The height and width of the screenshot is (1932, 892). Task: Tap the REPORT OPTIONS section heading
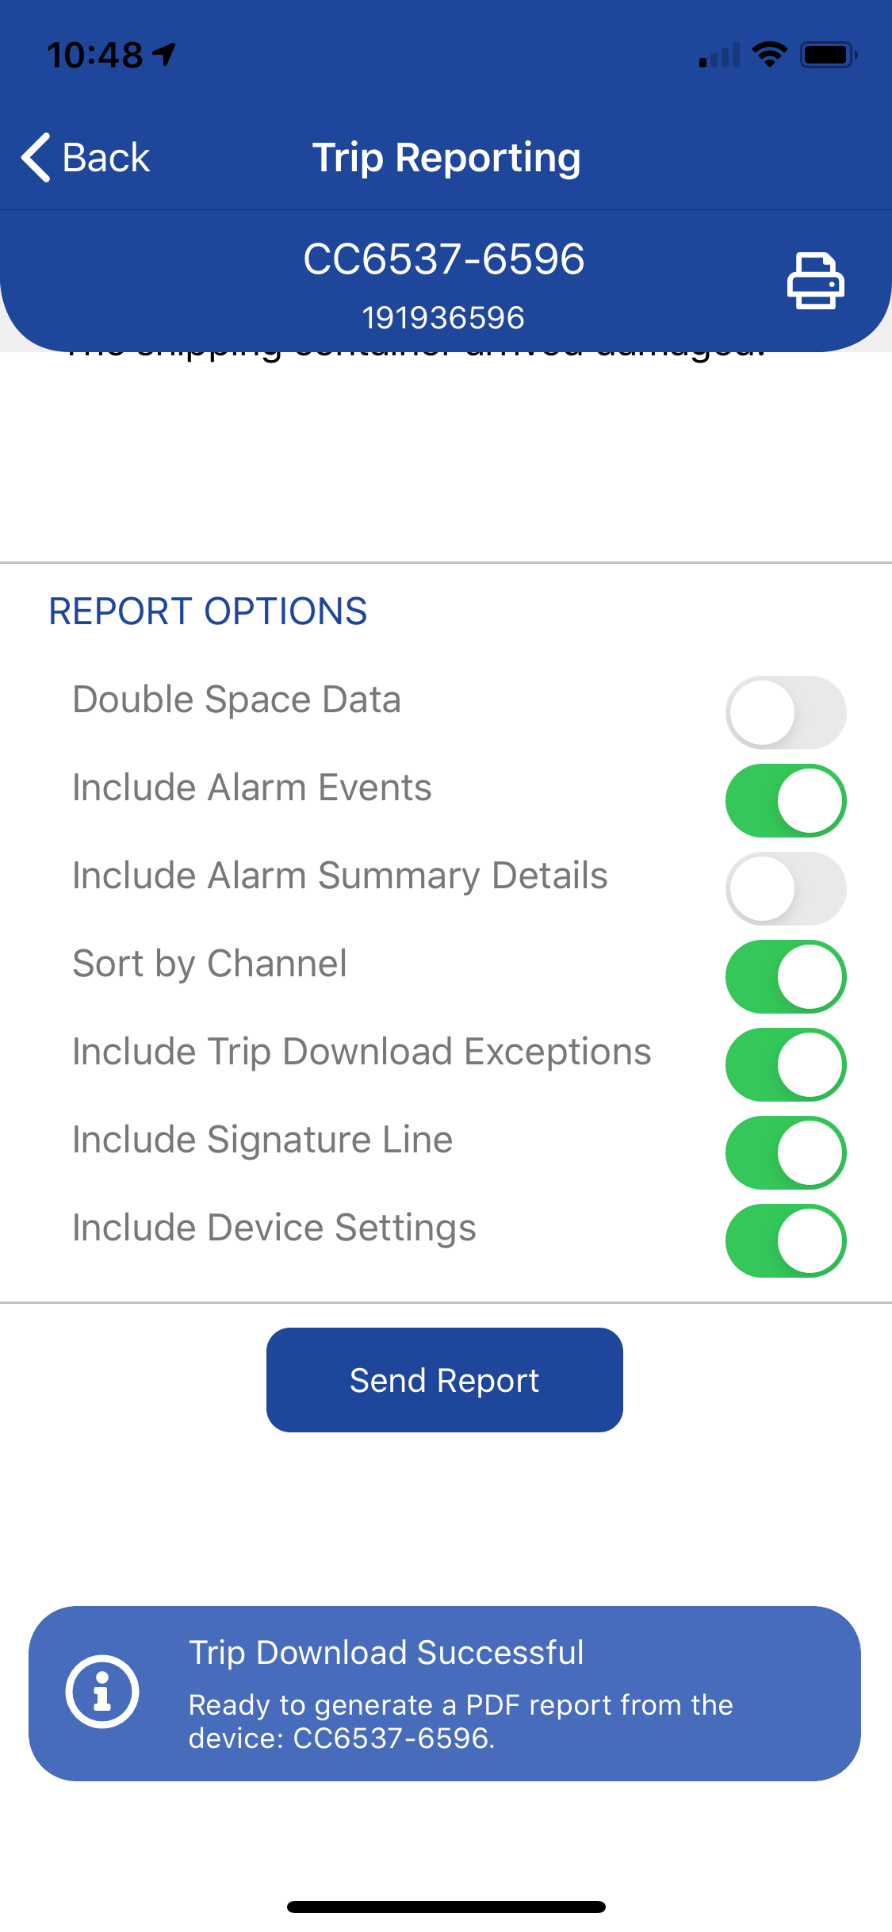(x=208, y=611)
